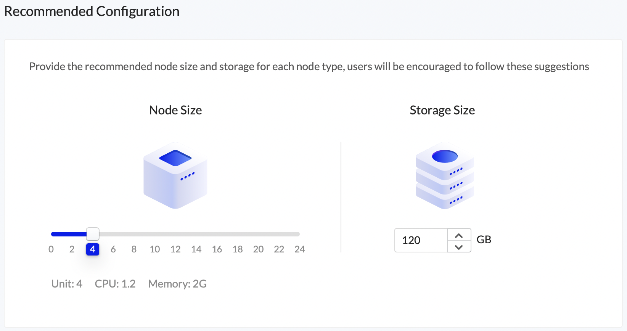Set node size slider to 20

tap(258, 249)
